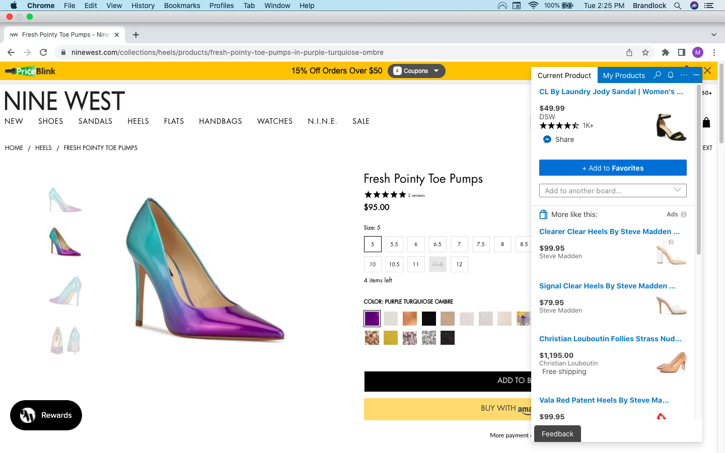
Task: Select the black color swatch
Action: (429, 319)
